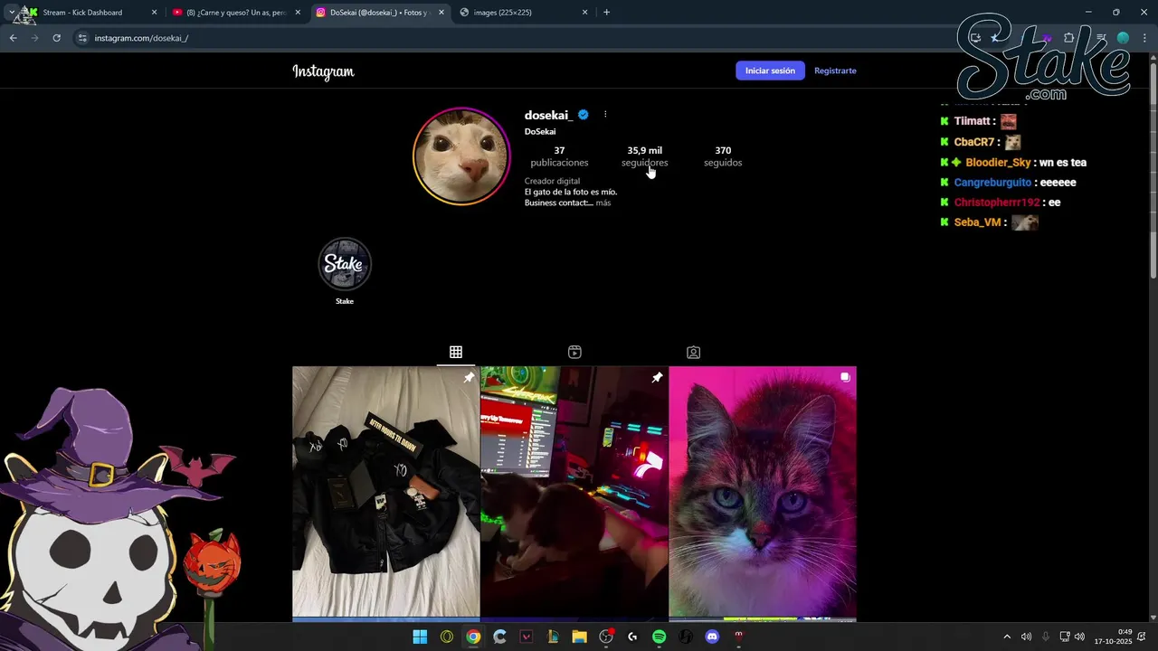Image resolution: width=1158 pixels, height=651 pixels.
Task: Open the Chrome extensions puzzle icon
Action: pyautogui.click(x=1069, y=38)
